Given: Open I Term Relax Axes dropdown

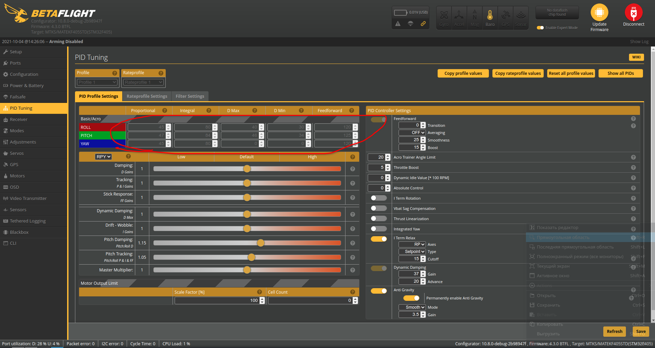Looking at the screenshot, I should click(x=412, y=244).
